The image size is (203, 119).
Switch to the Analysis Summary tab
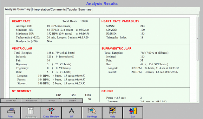(18, 9)
